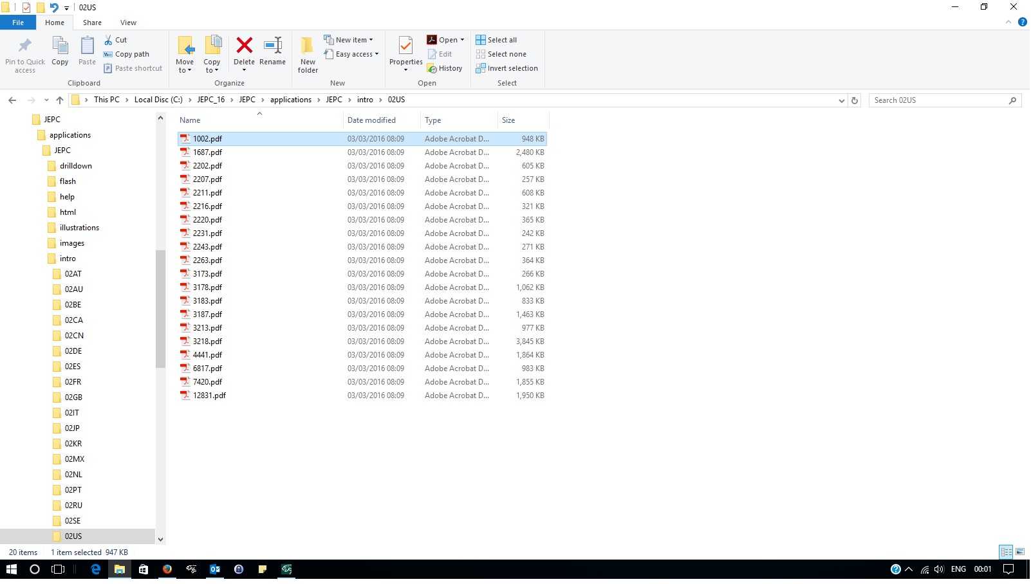Click Invert selection in Select group
This screenshot has height=584, width=1031.
coord(506,68)
